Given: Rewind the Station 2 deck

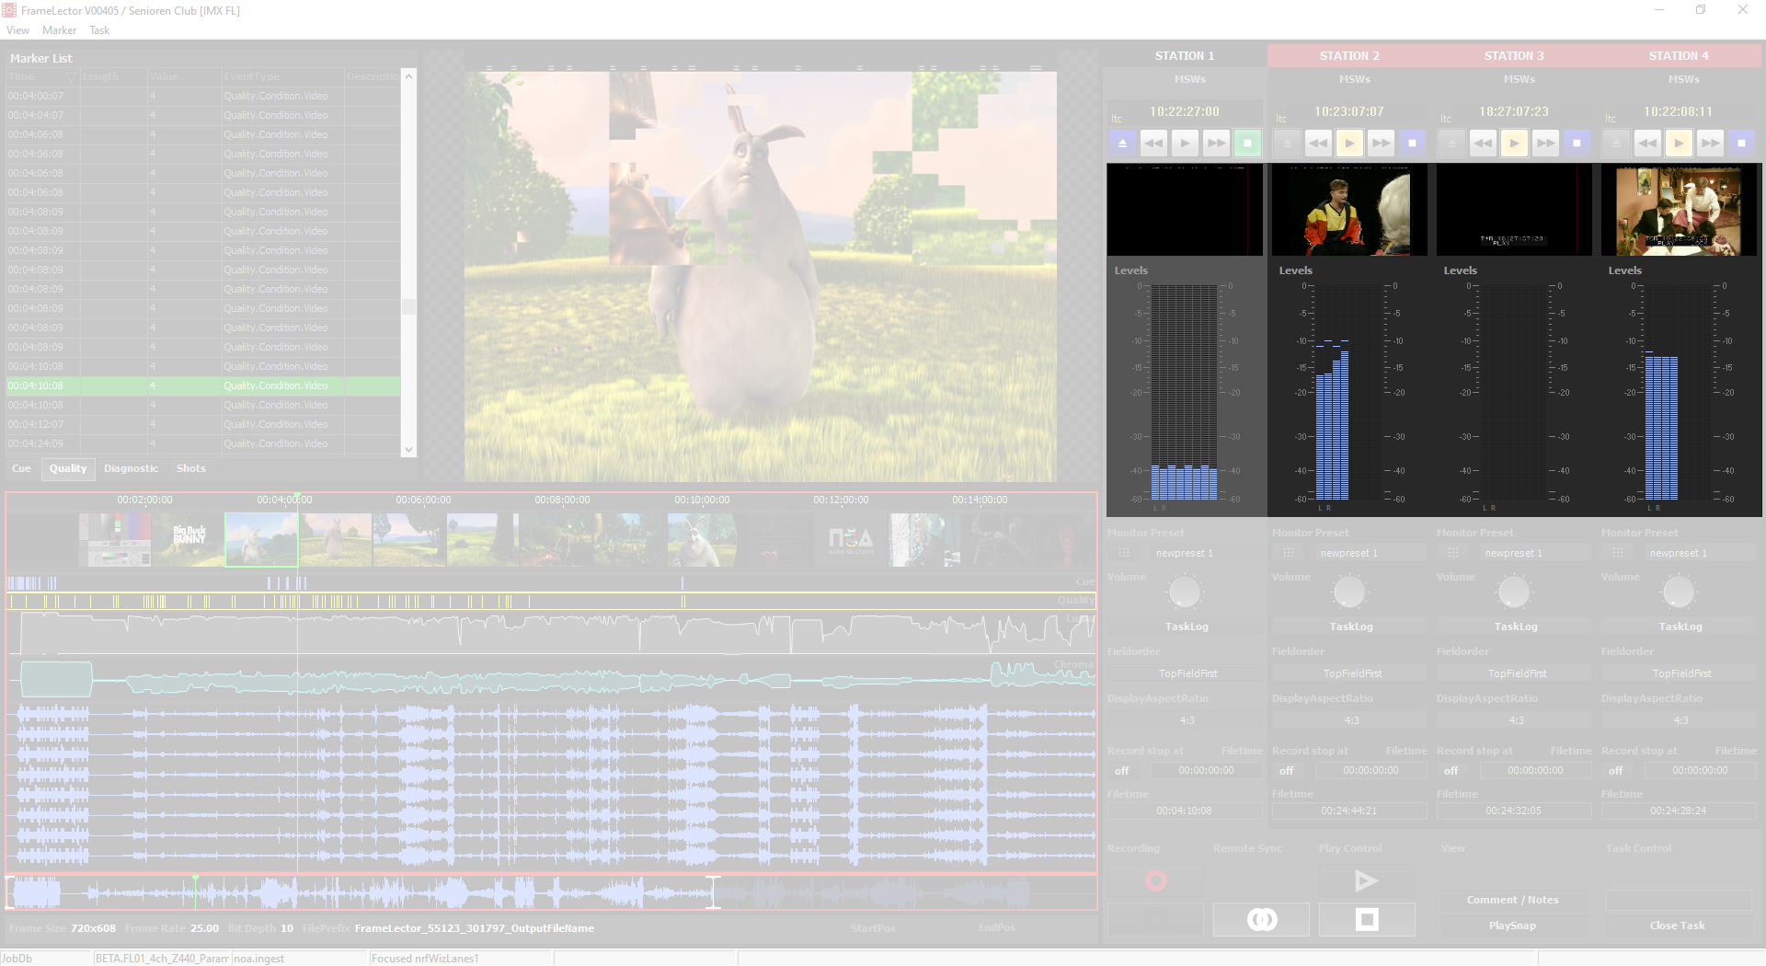Looking at the screenshot, I should (x=1318, y=143).
